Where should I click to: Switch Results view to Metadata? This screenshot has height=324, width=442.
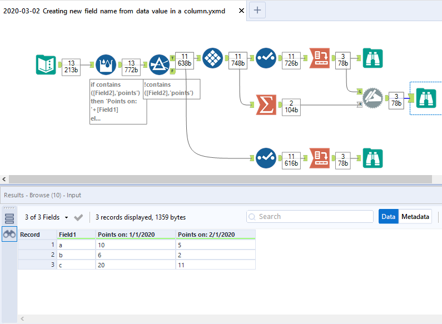(415, 217)
